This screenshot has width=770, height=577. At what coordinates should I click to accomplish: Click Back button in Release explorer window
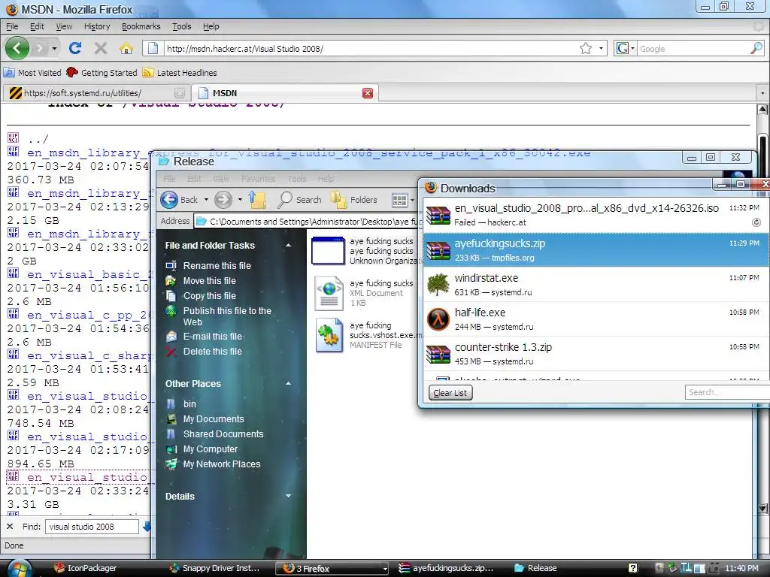[x=179, y=200]
